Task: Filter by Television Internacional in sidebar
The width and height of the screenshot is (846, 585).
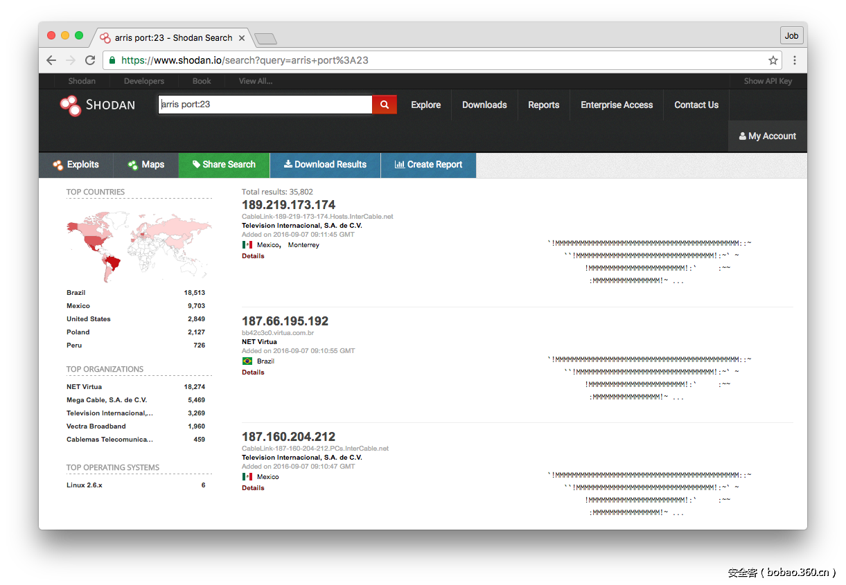Action: [x=109, y=413]
